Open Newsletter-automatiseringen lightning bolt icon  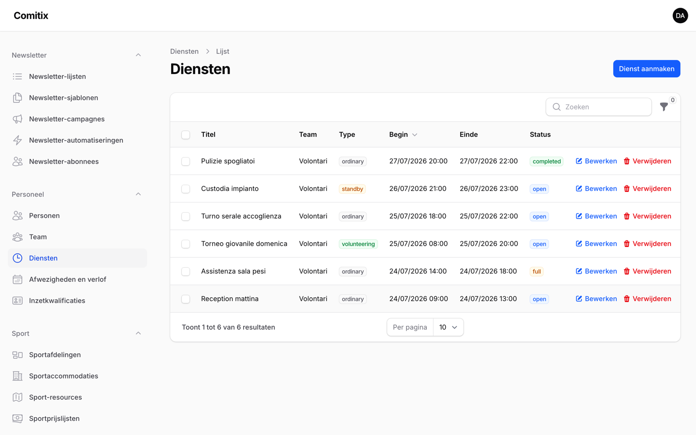click(17, 140)
